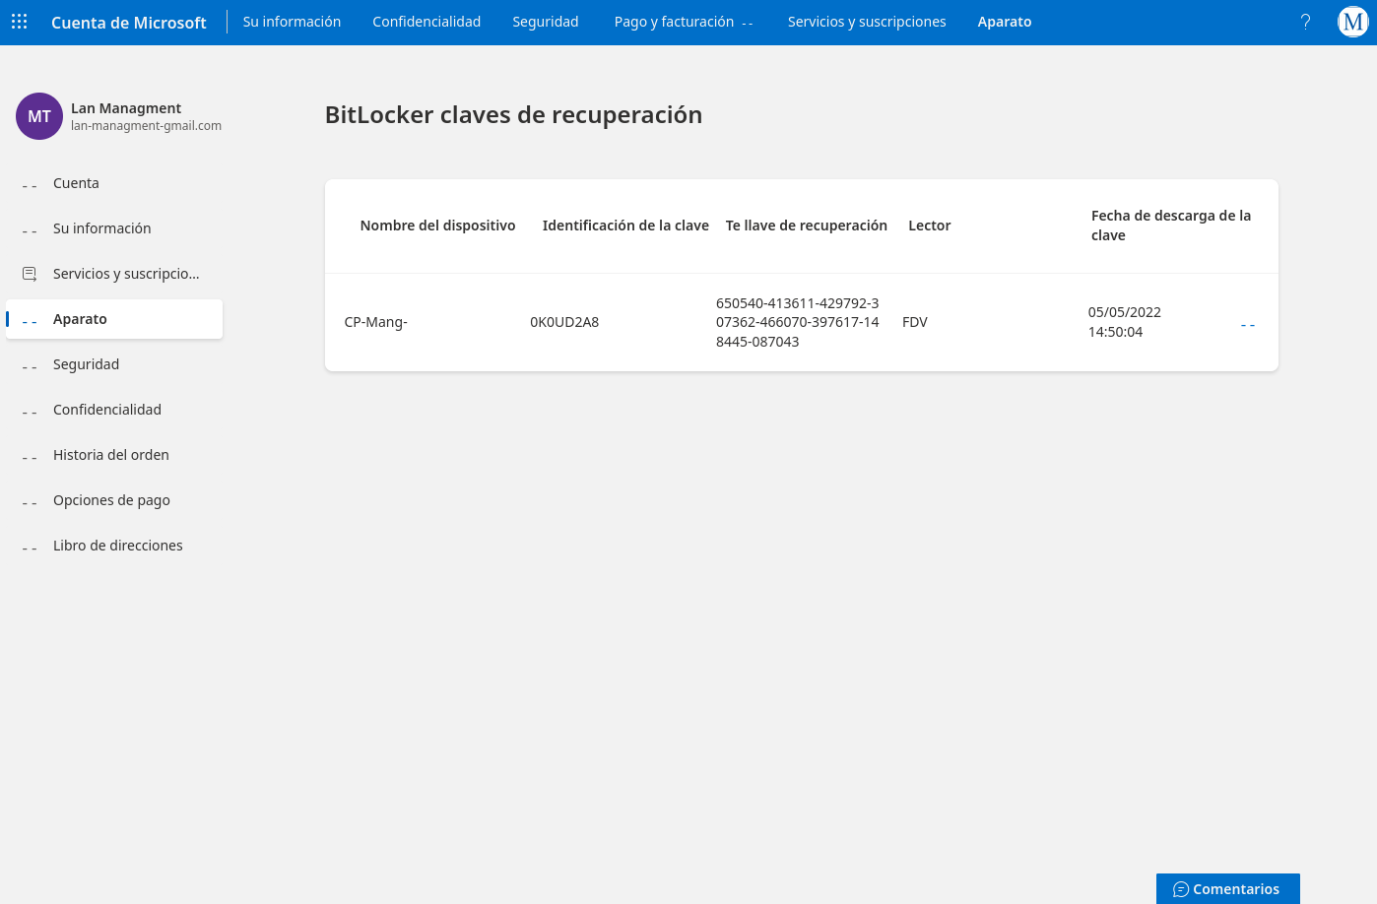The width and height of the screenshot is (1377, 904).
Task: Open Servicios y suscripciones top tab
Action: tap(867, 22)
